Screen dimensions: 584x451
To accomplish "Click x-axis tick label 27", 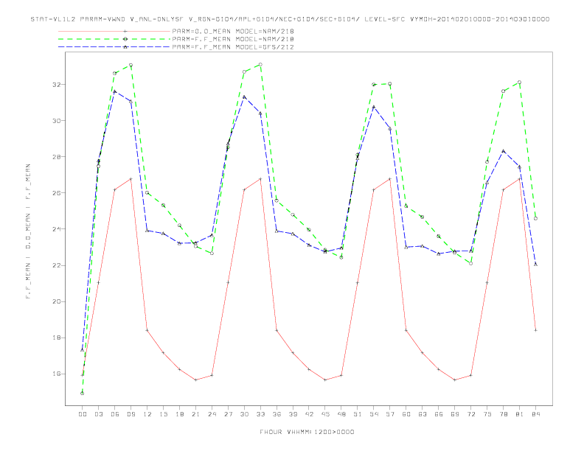I will pyautogui.click(x=228, y=414).
